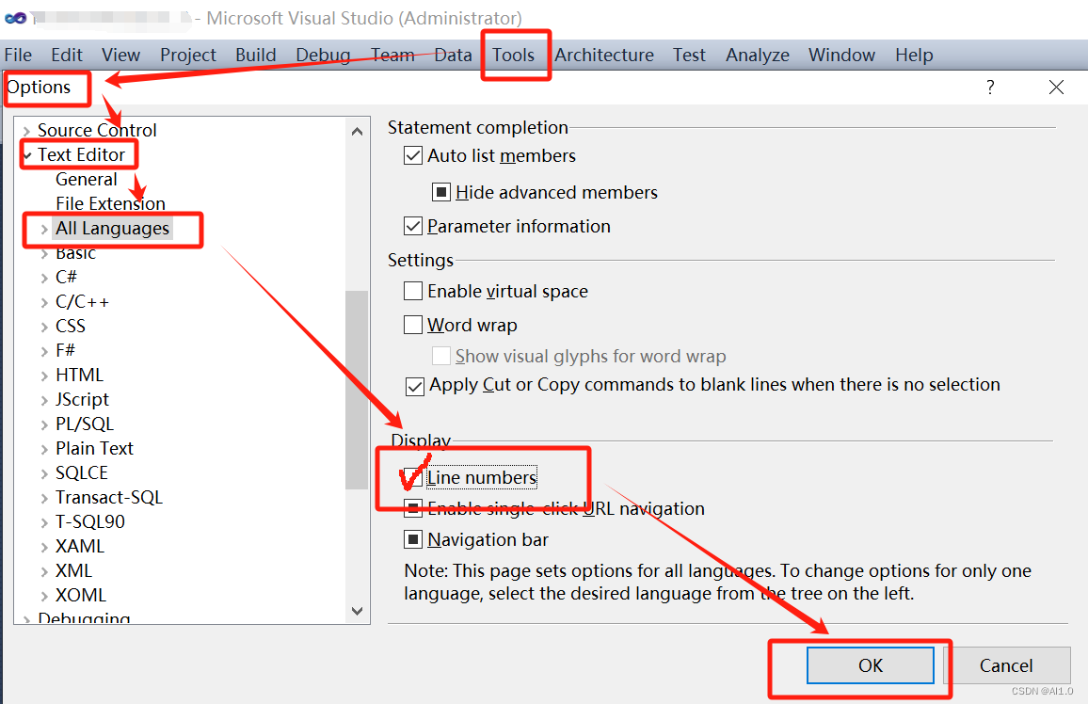1088x704 pixels.
Task: Open the Project menu
Action: pyautogui.click(x=188, y=55)
